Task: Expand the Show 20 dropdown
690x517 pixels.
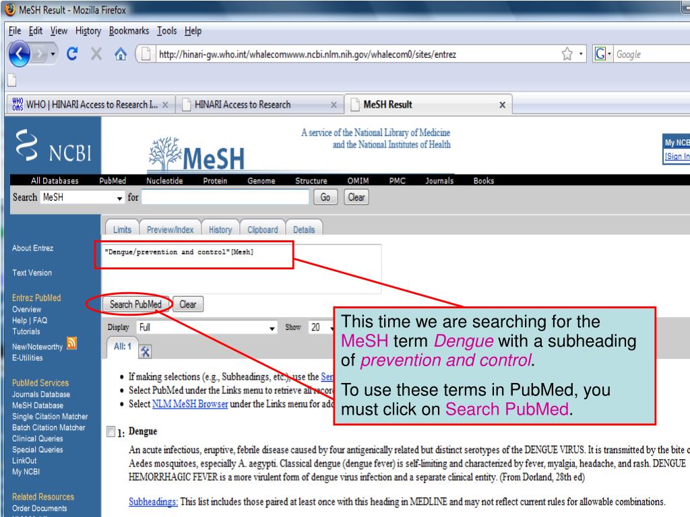Action: [322, 328]
